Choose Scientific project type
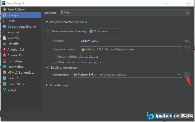 tap(21, 44)
